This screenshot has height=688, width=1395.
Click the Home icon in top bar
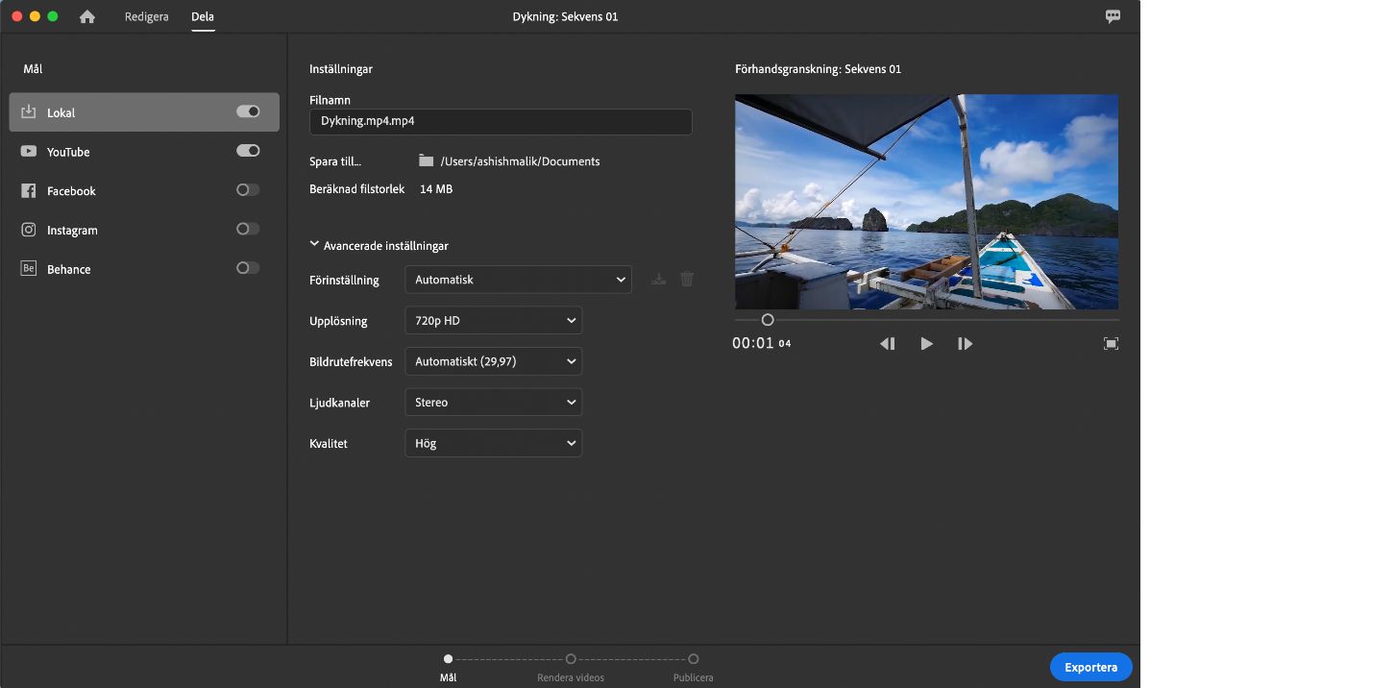tap(87, 17)
